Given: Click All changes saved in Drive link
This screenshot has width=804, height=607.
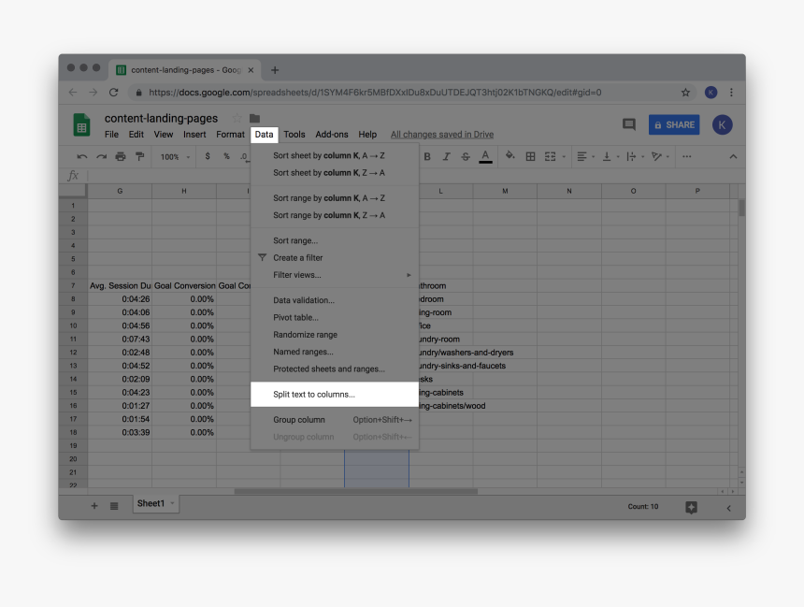Looking at the screenshot, I should (442, 135).
